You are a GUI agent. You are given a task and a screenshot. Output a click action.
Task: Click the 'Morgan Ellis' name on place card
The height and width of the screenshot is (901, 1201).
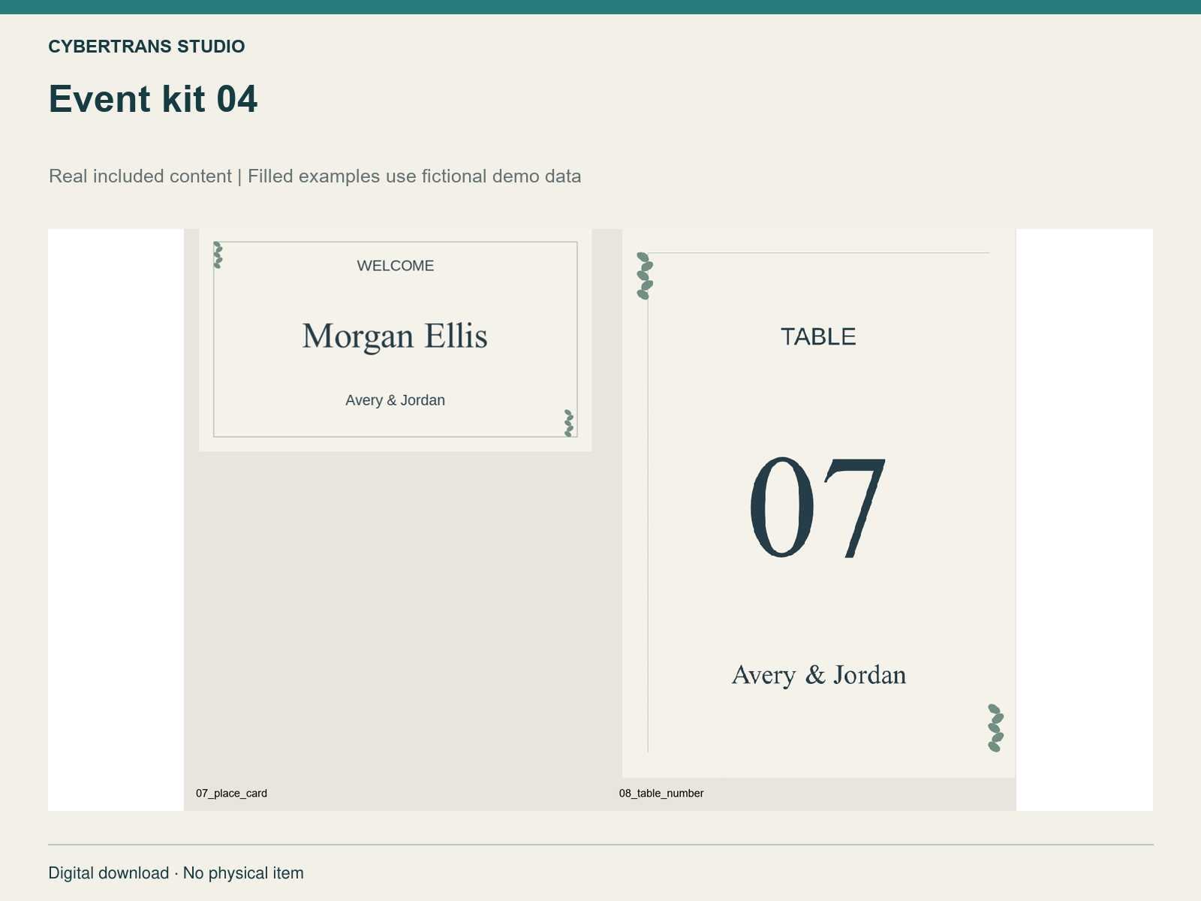click(395, 336)
